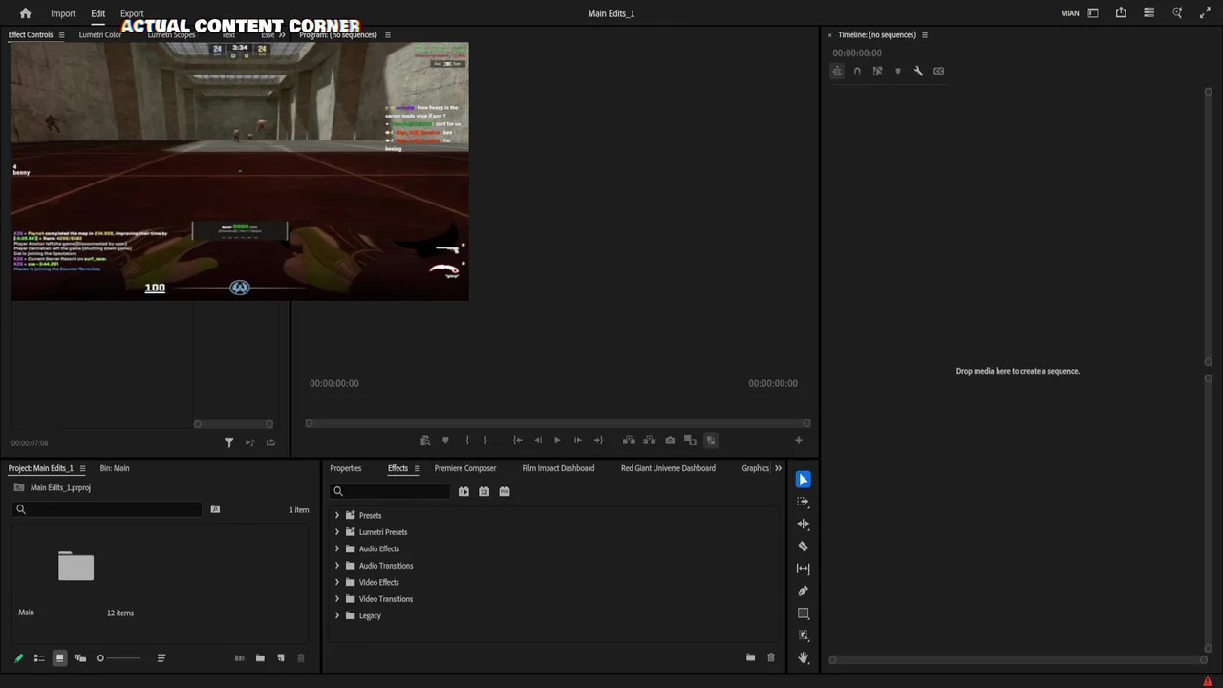Image resolution: width=1223 pixels, height=688 pixels.
Task: Click the Lift button in Program monitor
Action: (629, 441)
